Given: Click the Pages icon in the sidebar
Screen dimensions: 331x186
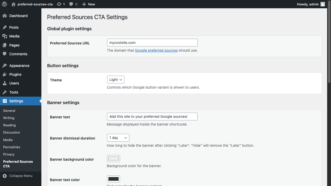Looking at the screenshot, I should (x=5, y=45).
